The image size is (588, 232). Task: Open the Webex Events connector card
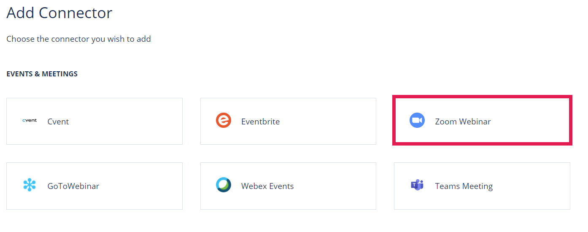coord(288,186)
